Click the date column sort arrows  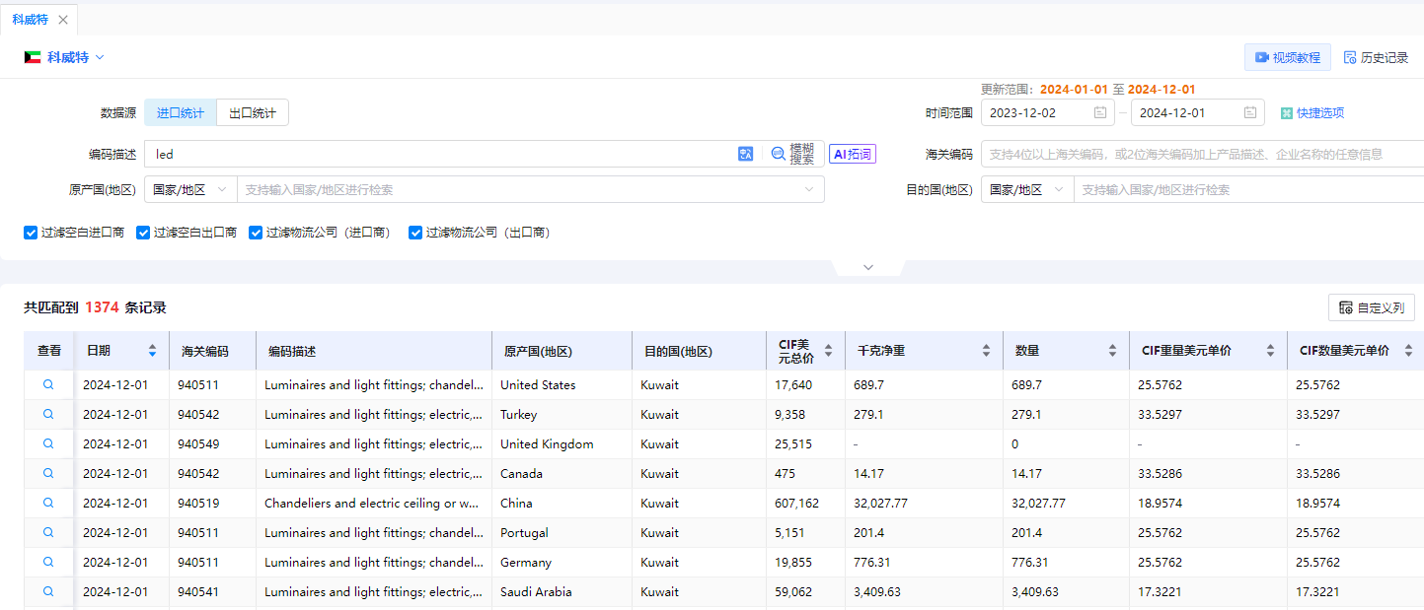click(x=152, y=351)
